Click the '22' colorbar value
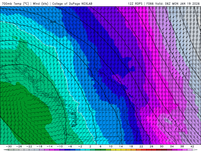Viewport: 201px width, 151px height. click(141, 146)
